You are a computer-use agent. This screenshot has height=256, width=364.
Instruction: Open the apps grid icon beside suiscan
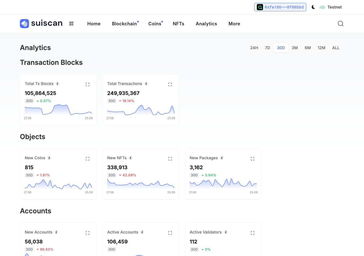[x=71, y=24]
